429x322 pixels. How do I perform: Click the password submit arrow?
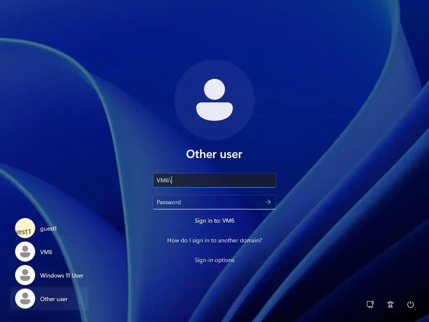click(x=268, y=202)
